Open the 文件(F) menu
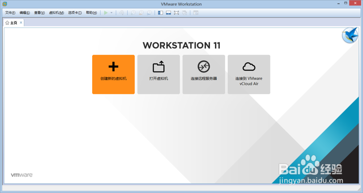The height and width of the screenshot is (193, 363). (10, 13)
